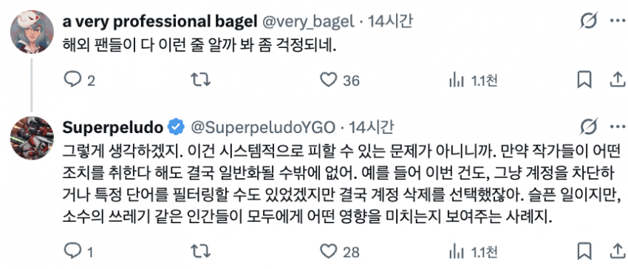Share Superpeludo's tweet

tap(618, 251)
